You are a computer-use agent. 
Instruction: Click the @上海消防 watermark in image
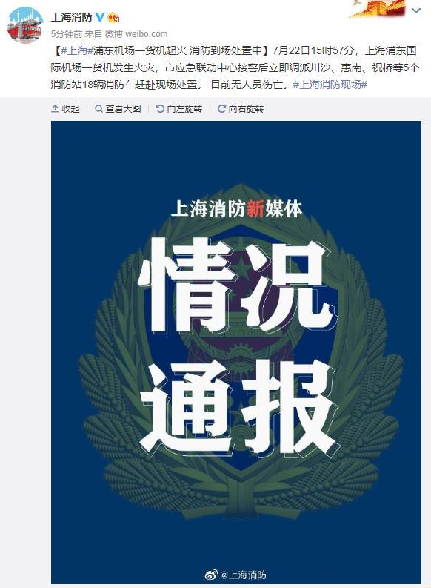pyautogui.click(x=236, y=575)
